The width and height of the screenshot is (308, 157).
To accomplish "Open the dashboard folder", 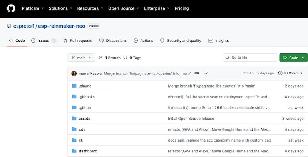I will 88,151.
